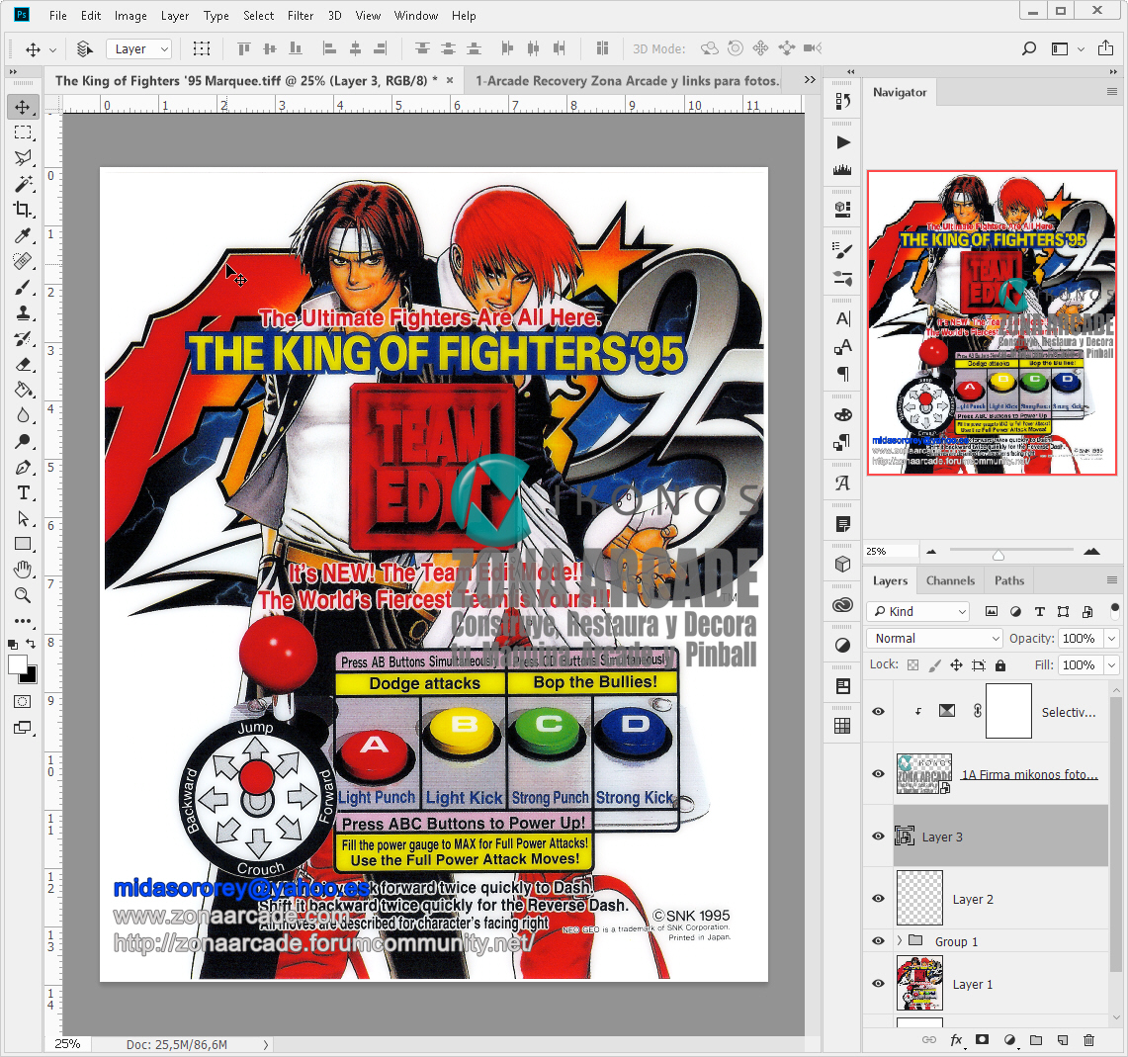
Task: Pick the Eyedropper tool
Action: (x=23, y=235)
